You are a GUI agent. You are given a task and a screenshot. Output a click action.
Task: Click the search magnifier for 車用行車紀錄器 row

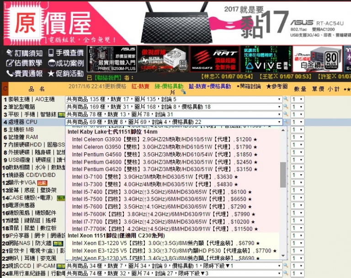click(x=286, y=273)
